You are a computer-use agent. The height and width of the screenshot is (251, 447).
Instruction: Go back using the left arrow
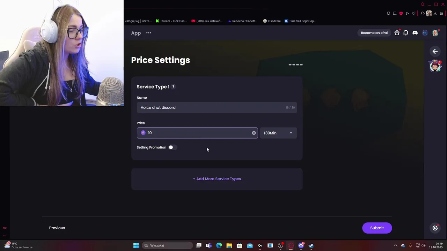(x=435, y=51)
